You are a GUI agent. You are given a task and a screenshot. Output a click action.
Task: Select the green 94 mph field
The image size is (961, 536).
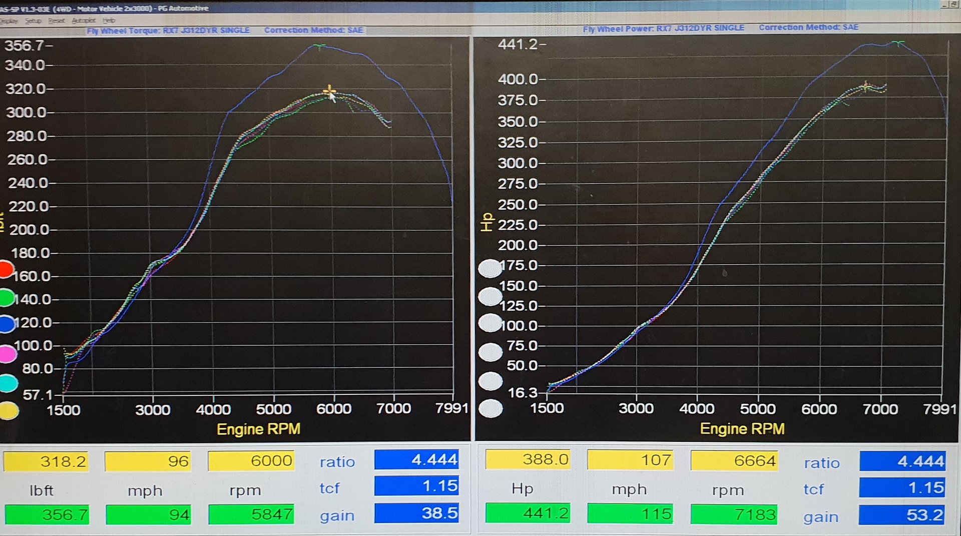[x=149, y=514]
